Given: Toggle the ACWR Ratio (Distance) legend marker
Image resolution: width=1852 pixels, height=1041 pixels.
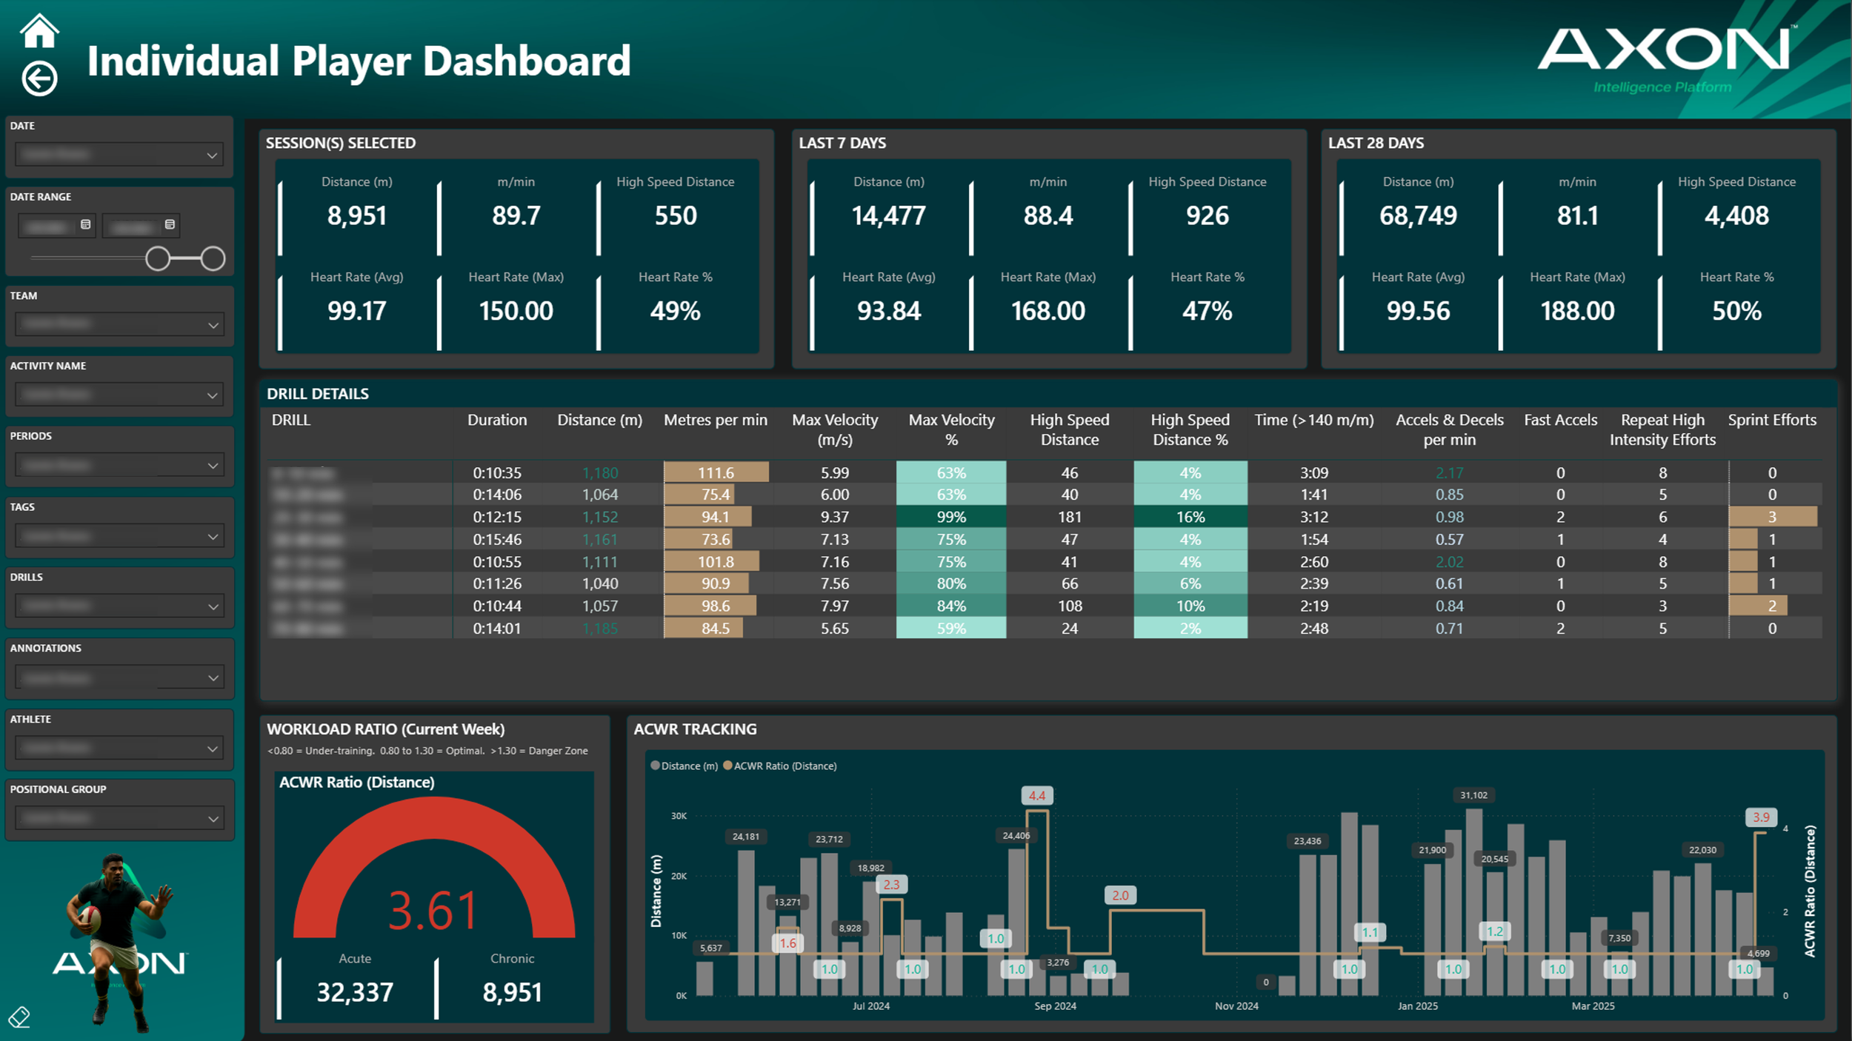Looking at the screenshot, I should coord(727,766).
